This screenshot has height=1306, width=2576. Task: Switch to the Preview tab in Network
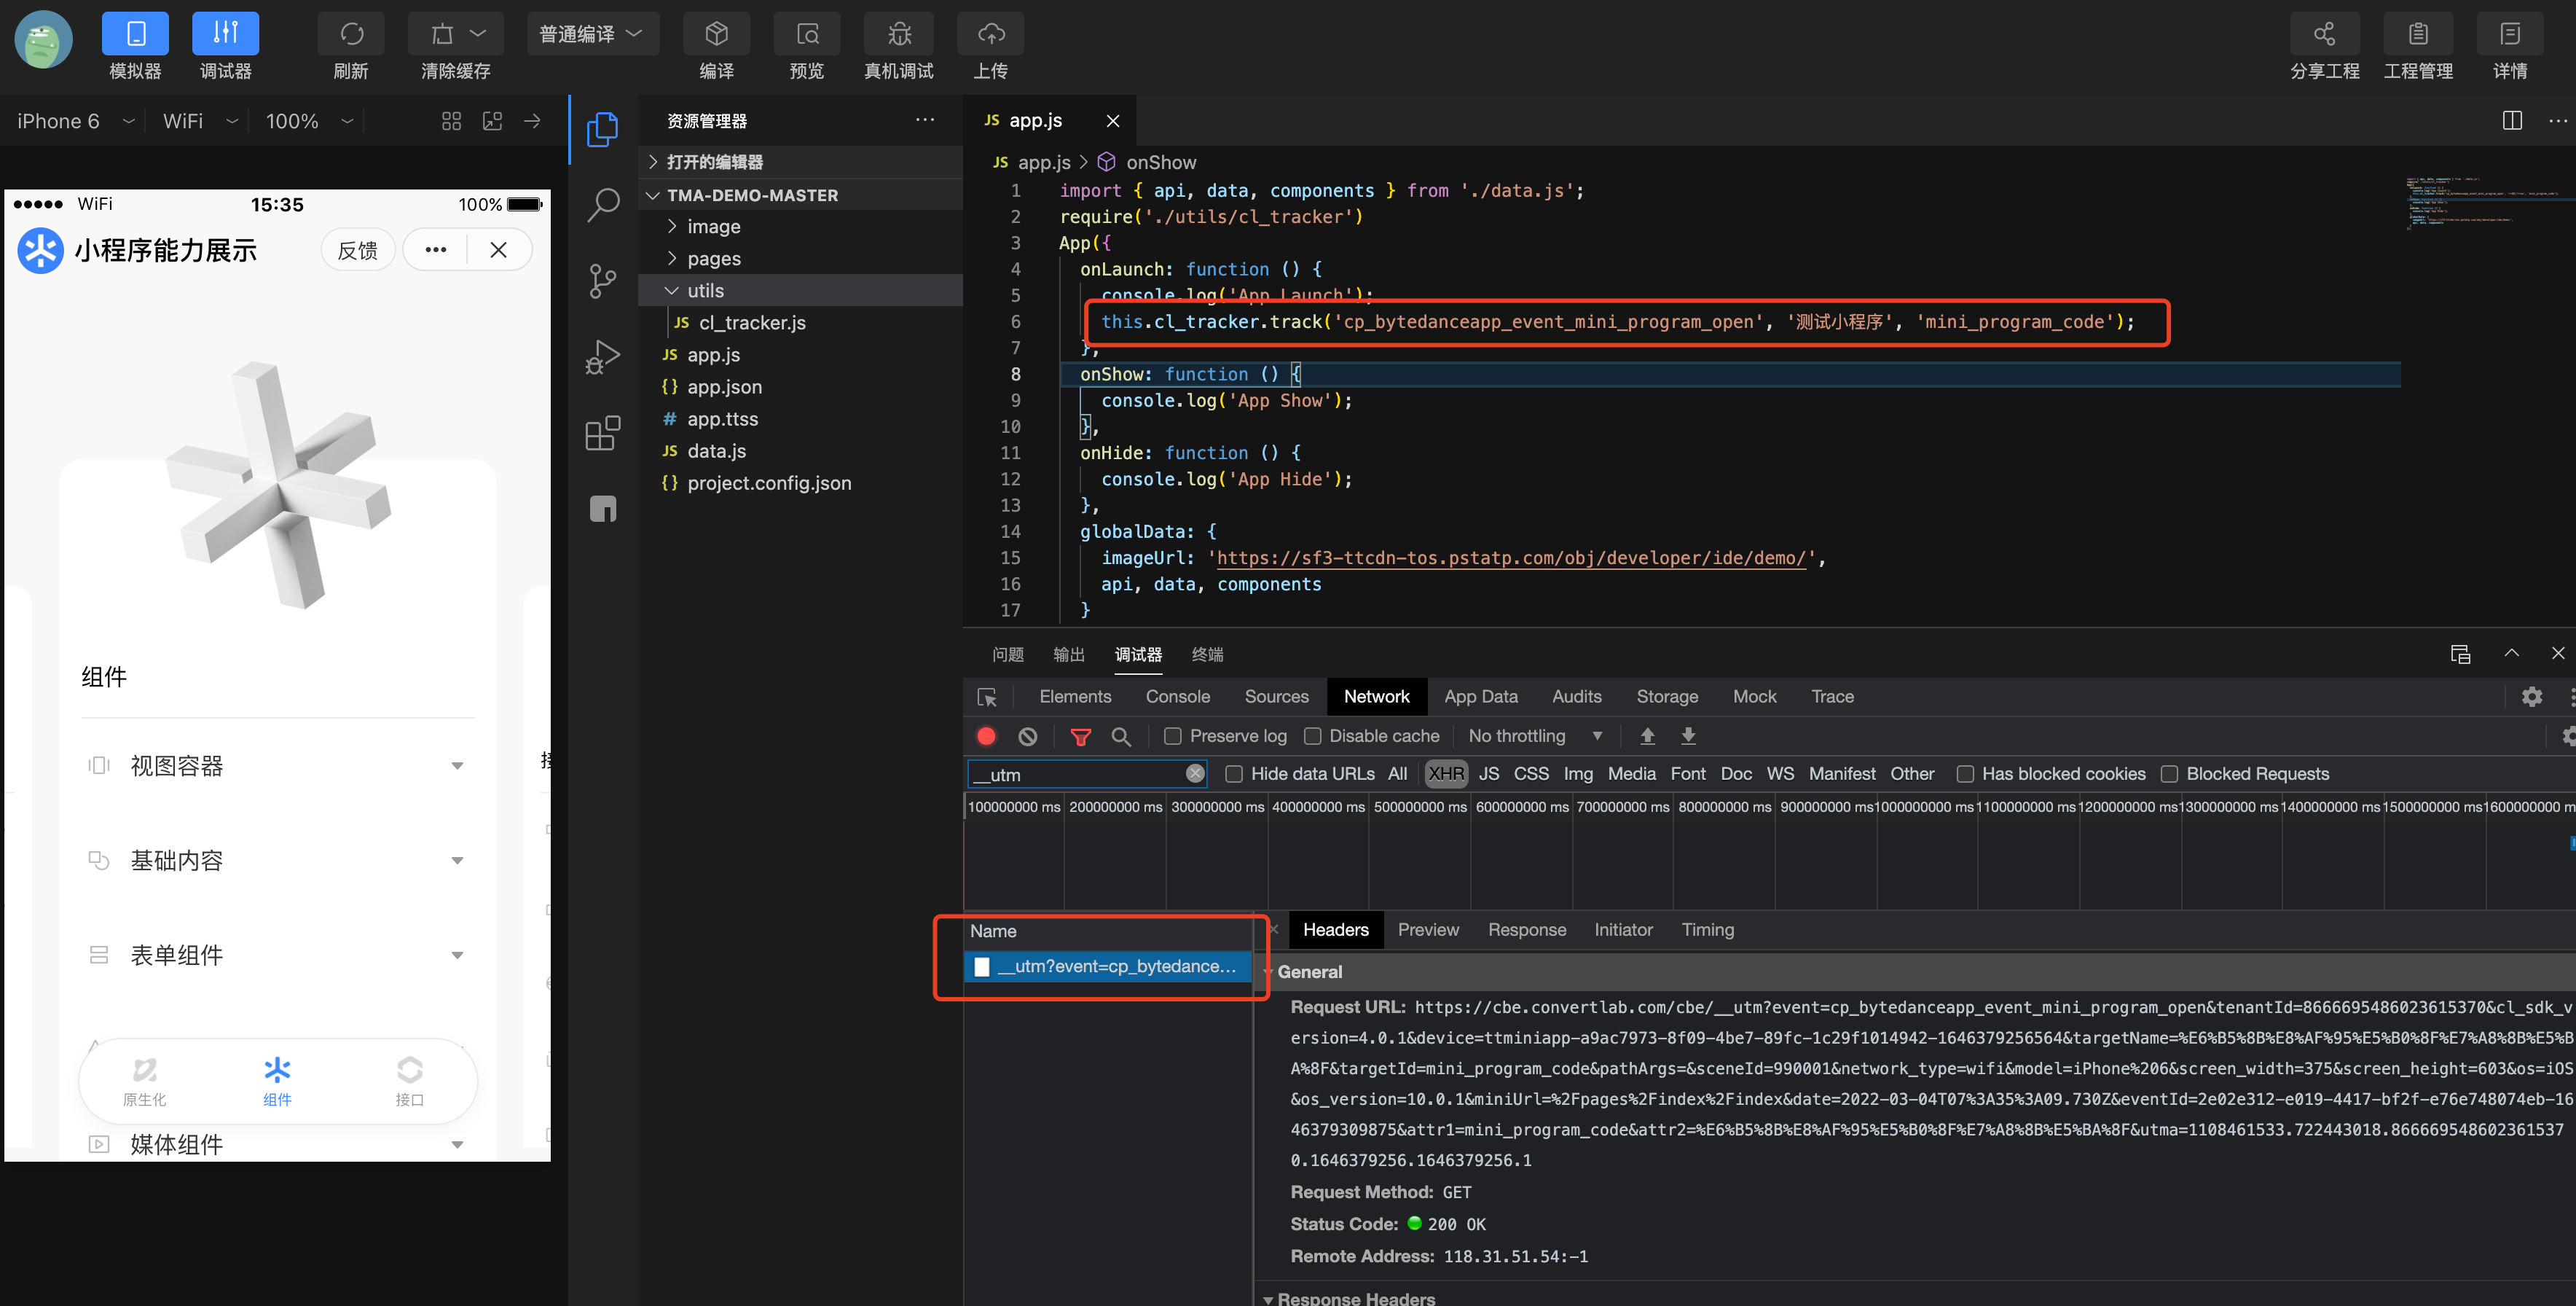pos(1428,930)
